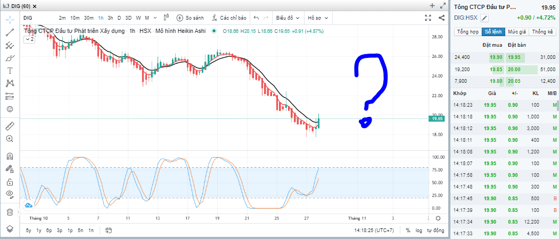Redo the chart action
The height and width of the screenshot is (239, 559).
[x=266, y=18]
